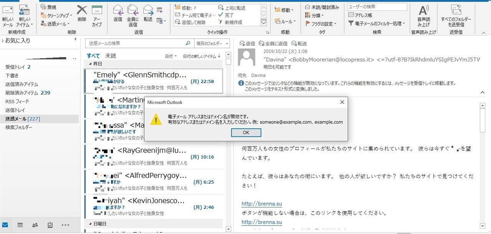This screenshot has height=234, width=491.
Task: Open the 送信済みアイテム folder
Action: click(21, 84)
